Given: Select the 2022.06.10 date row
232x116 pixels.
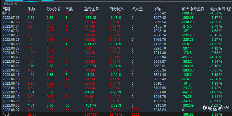Looking at the screenshot, I should [11, 97].
